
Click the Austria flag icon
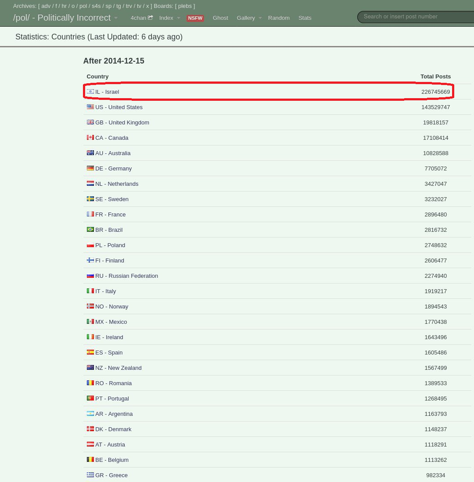(90, 444)
